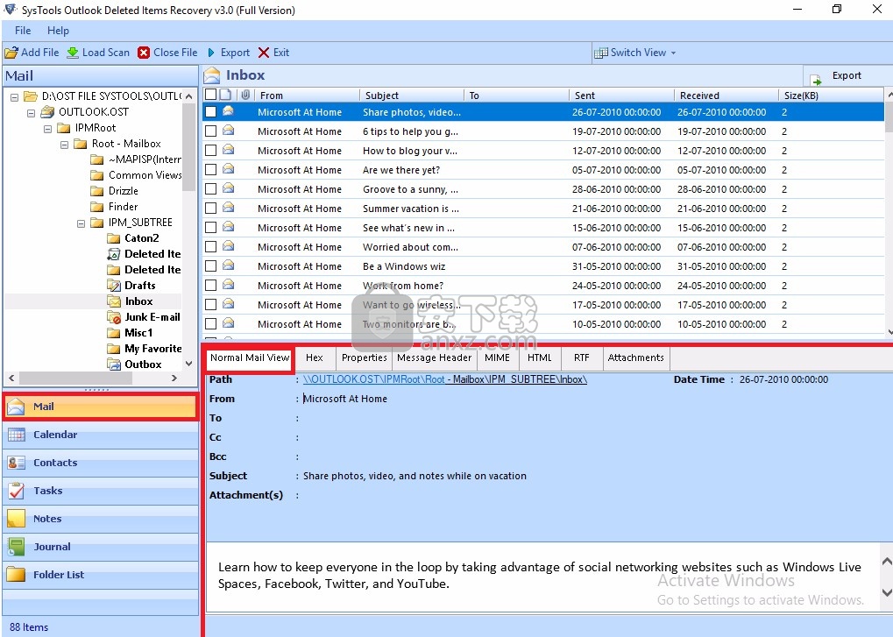Collapse the Root - Mailbox tree node
Screen dimensions: 893x637
pyautogui.click(x=64, y=145)
